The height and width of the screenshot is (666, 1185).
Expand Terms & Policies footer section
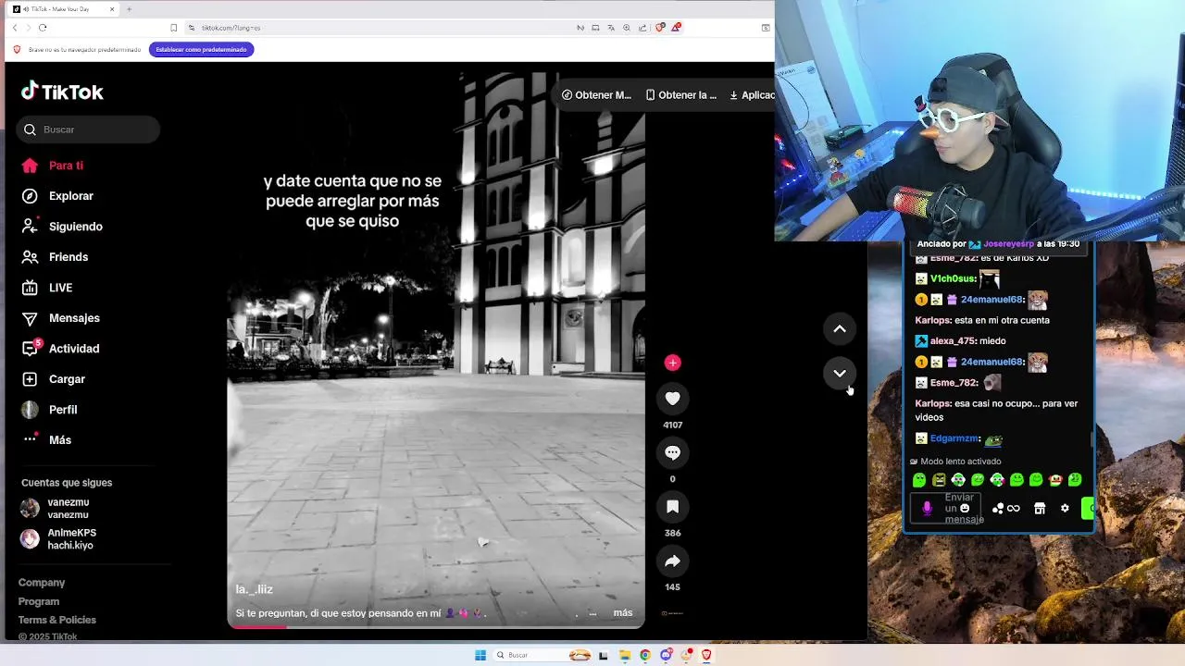(57, 620)
